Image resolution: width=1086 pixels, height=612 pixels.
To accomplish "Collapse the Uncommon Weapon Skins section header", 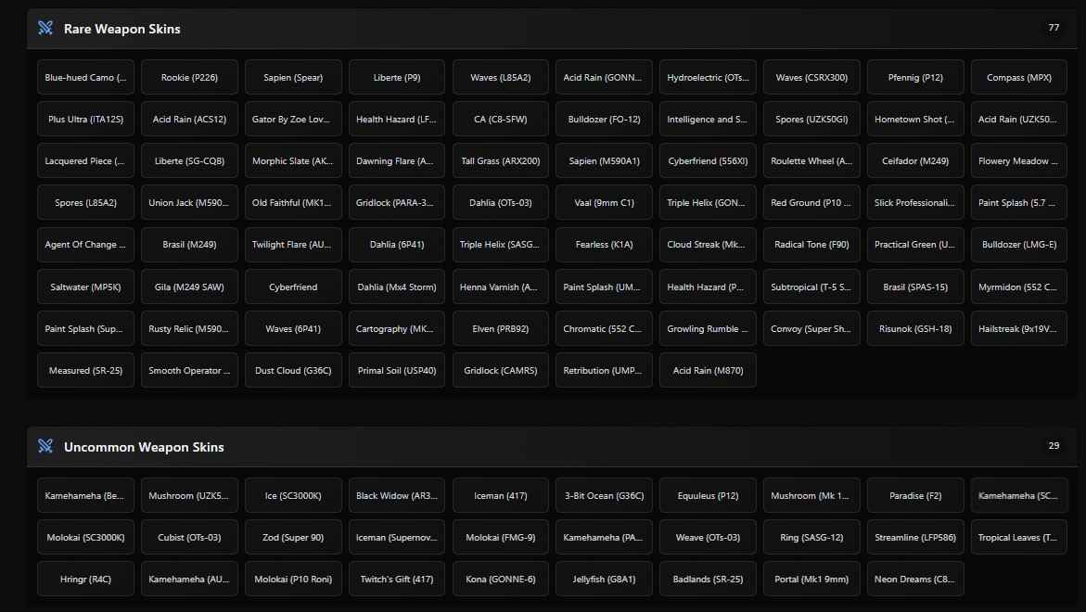I will [x=144, y=447].
